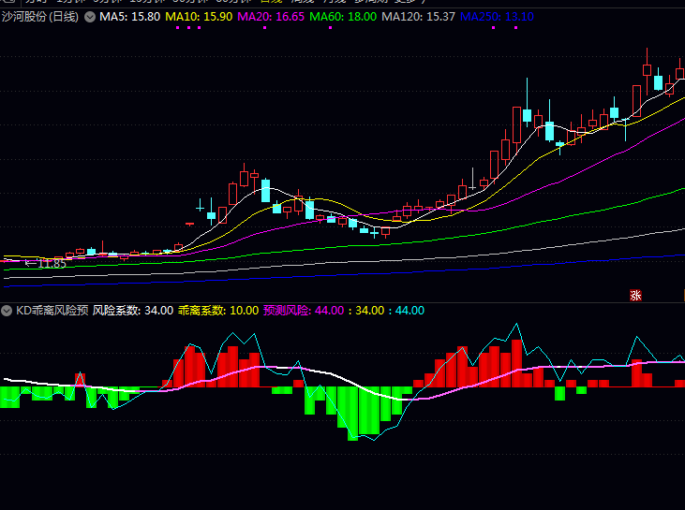Viewport: 685px width, 510px height.
Task: Click the KD乖离风险预 indicator name
Action: point(52,311)
